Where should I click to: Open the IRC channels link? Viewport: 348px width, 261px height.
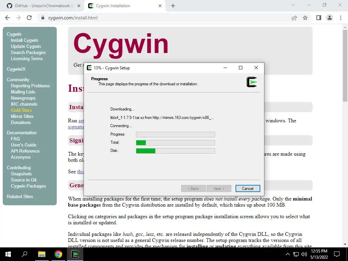click(24, 104)
